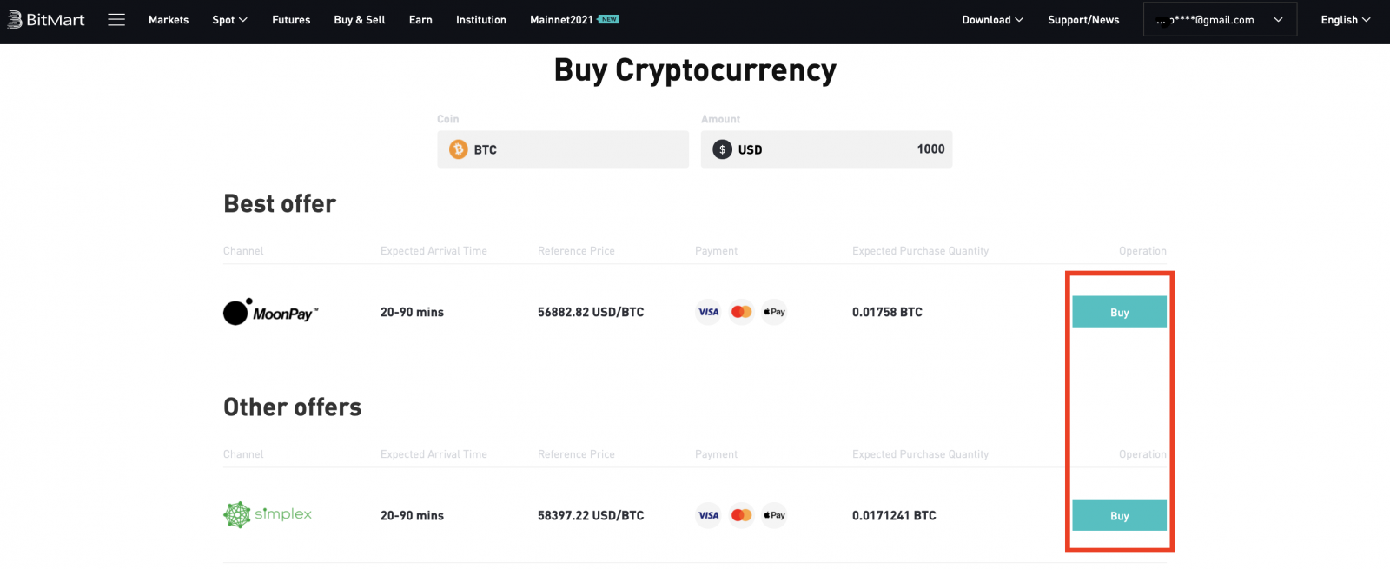This screenshot has height=569, width=1390.
Task: Click the MoonPay channel logo
Action: (271, 312)
